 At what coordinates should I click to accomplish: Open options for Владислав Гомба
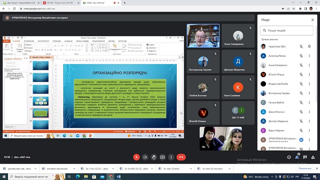(309, 84)
